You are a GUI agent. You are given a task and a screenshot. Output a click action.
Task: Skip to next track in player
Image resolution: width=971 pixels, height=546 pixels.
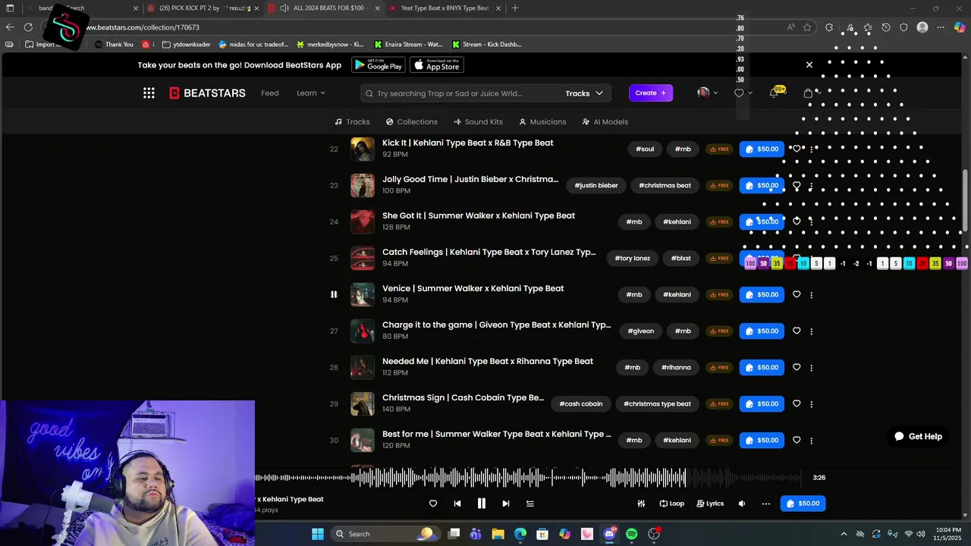tap(505, 504)
